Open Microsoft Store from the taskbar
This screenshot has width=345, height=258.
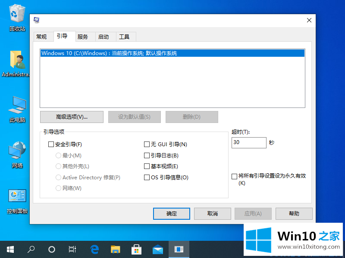point(136,249)
